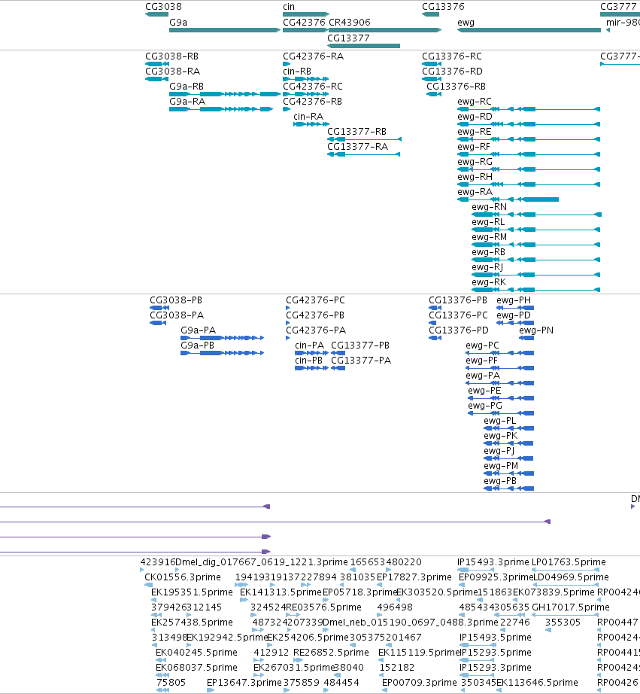Screen dimensions: 640x694
Task: Select transcript G9a-RA
Action: pos(221,109)
